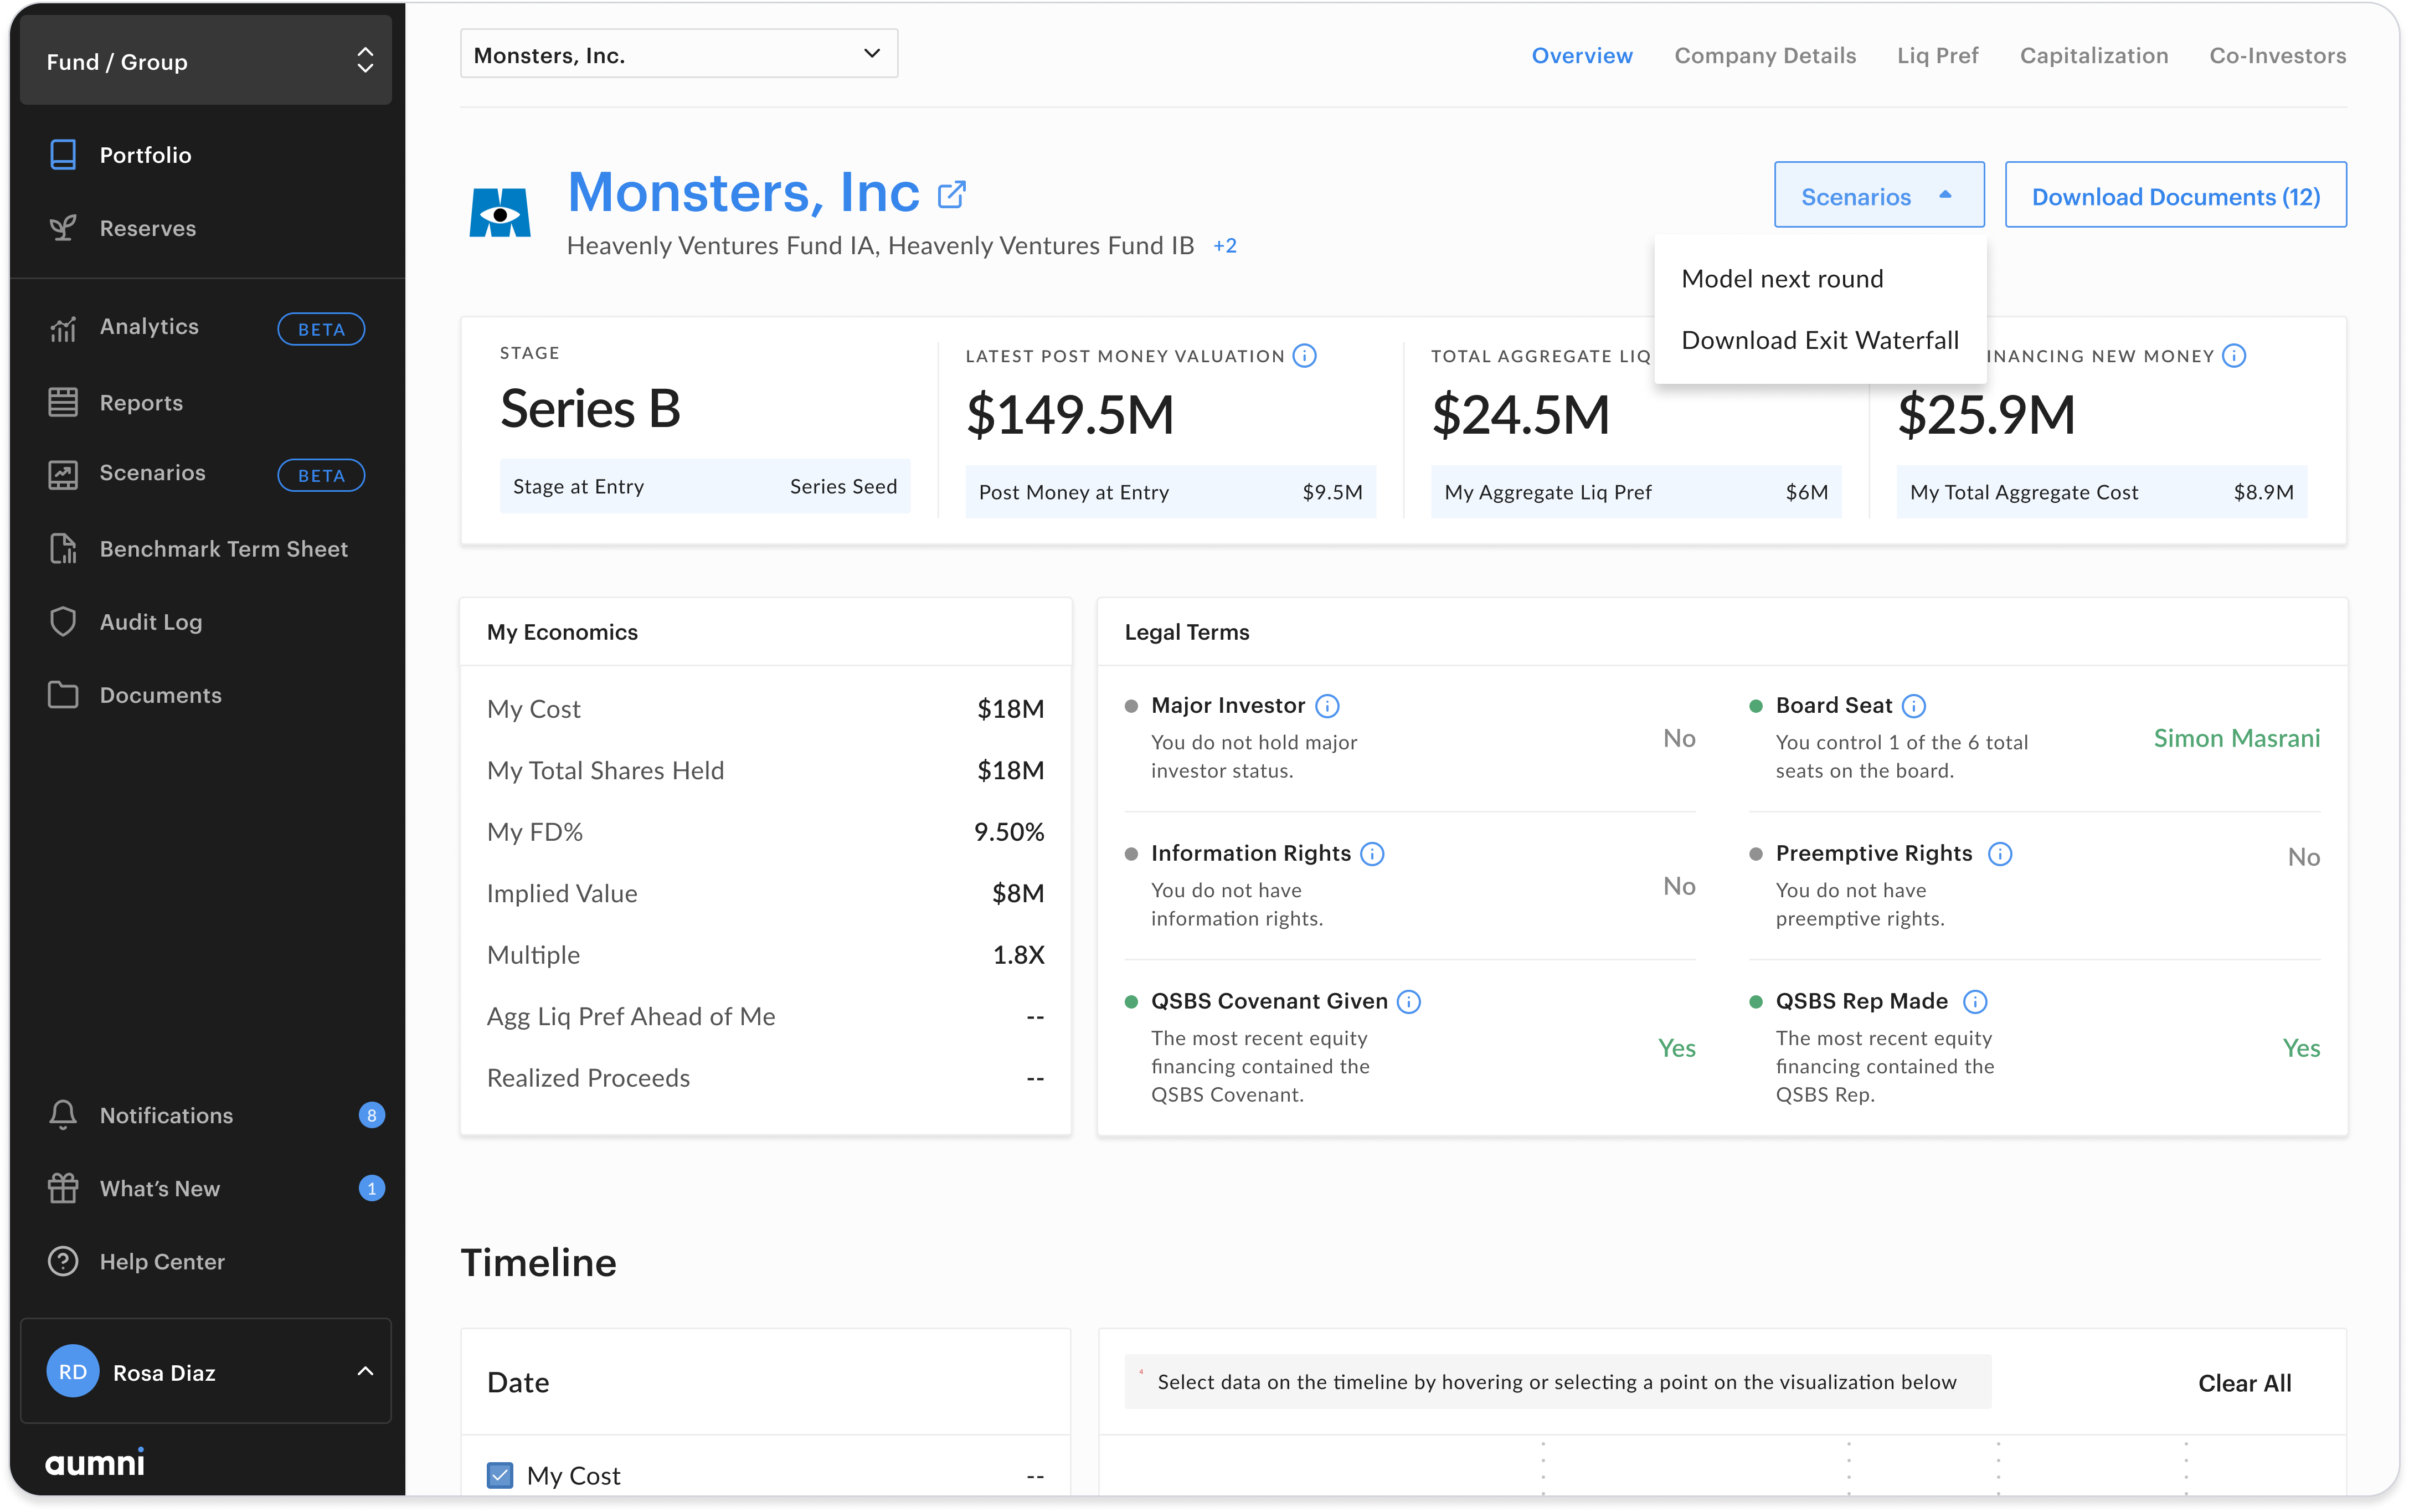Open the Reports table icon
The width and height of the screenshot is (2409, 1512).
(63, 402)
